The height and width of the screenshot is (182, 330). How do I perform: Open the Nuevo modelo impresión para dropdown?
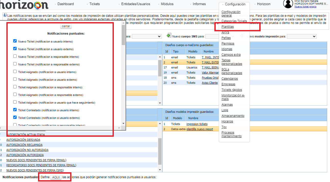[x=302, y=36]
